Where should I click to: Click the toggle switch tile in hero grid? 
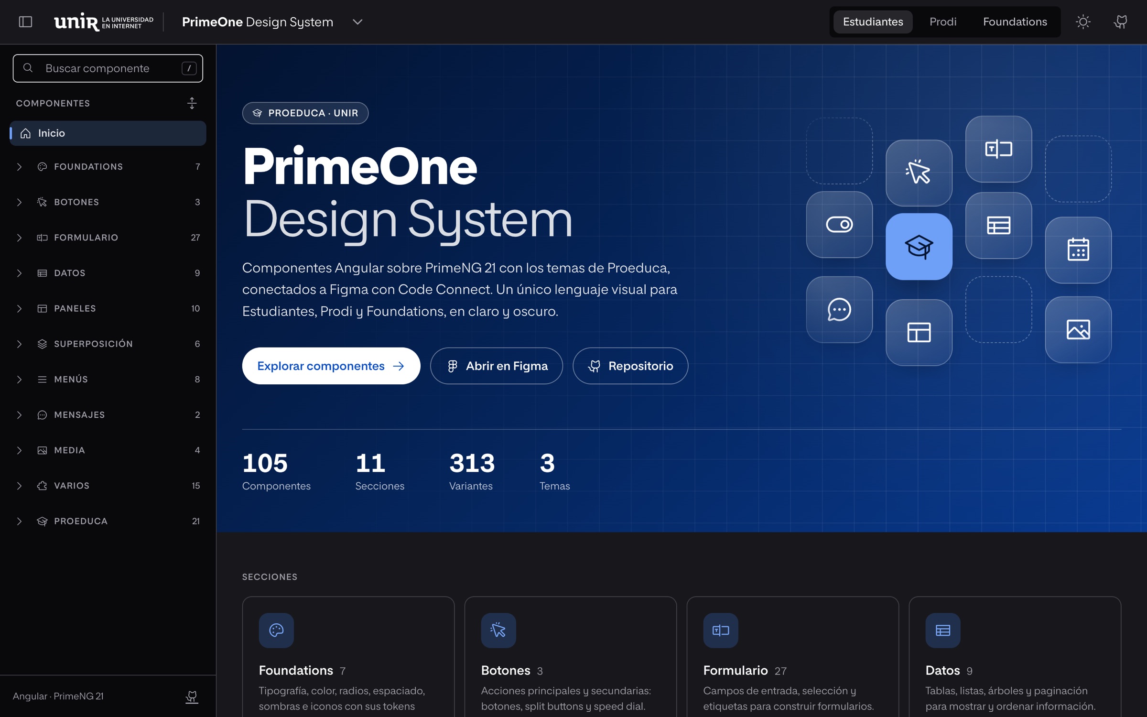(x=839, y=225)
